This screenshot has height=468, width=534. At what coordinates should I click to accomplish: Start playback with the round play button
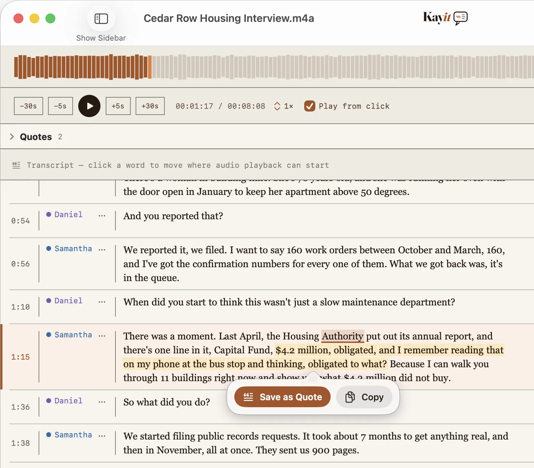(89, 106)
